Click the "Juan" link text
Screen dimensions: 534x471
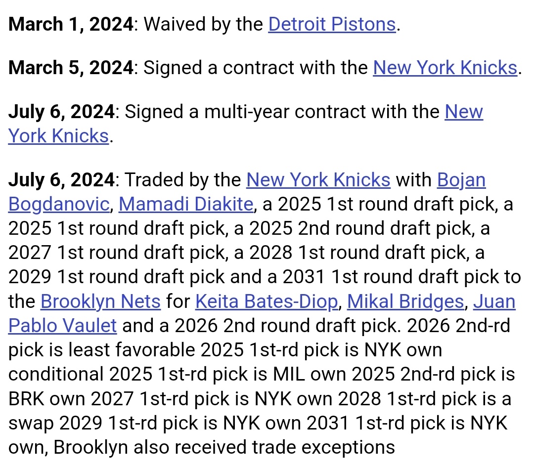(x=494, y=301)
